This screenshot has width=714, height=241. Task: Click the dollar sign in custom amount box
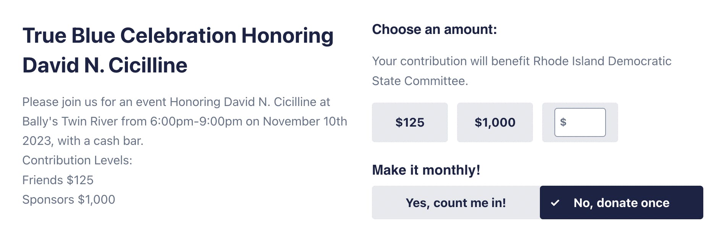coord(563,122)
